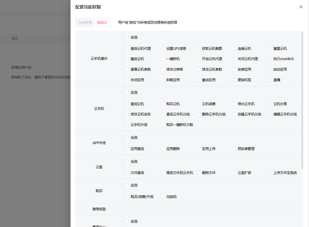Tick the 购买云机 checkbox
309x227 pixels.
[x=163, y=104]
